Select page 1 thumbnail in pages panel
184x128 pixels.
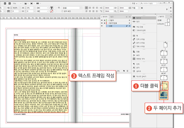(165, 45)
